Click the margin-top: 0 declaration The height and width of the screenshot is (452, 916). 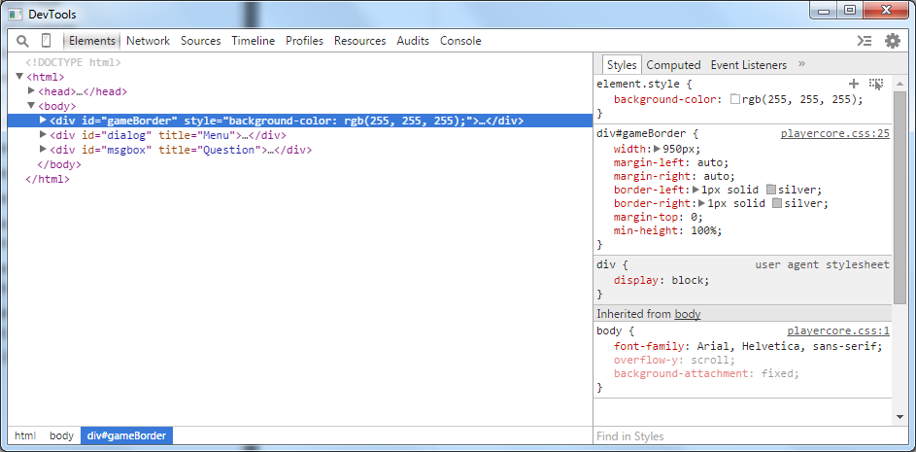click(659, 218)
